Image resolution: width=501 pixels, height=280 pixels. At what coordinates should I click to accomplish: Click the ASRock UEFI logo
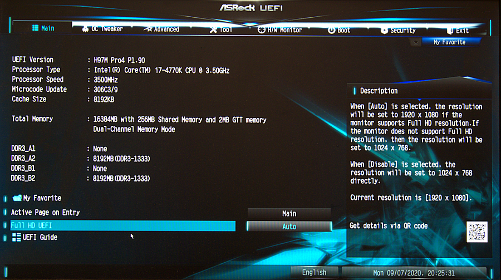(251, 8)
